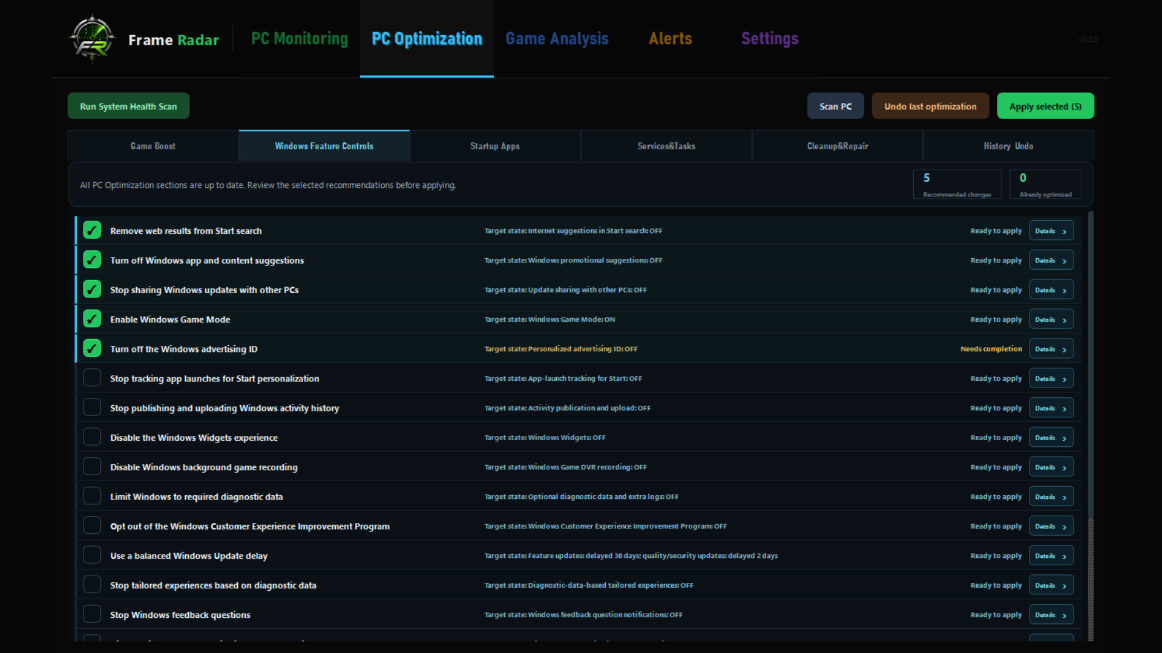This screenshot has height=653, width=1162.
Task: Run System Health Scan
Action: (128, 106)
